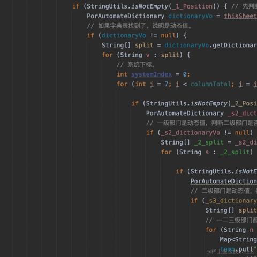Click the underlined thisSheet reference

click(240, 16)
